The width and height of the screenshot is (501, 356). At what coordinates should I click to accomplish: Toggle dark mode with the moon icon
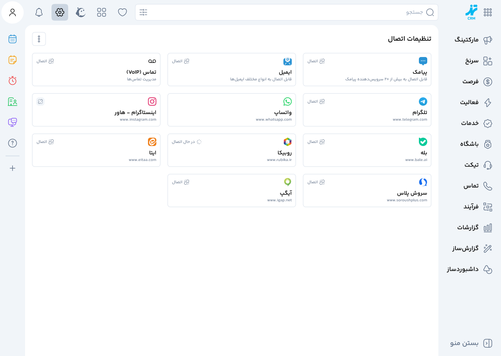[80, 12]
